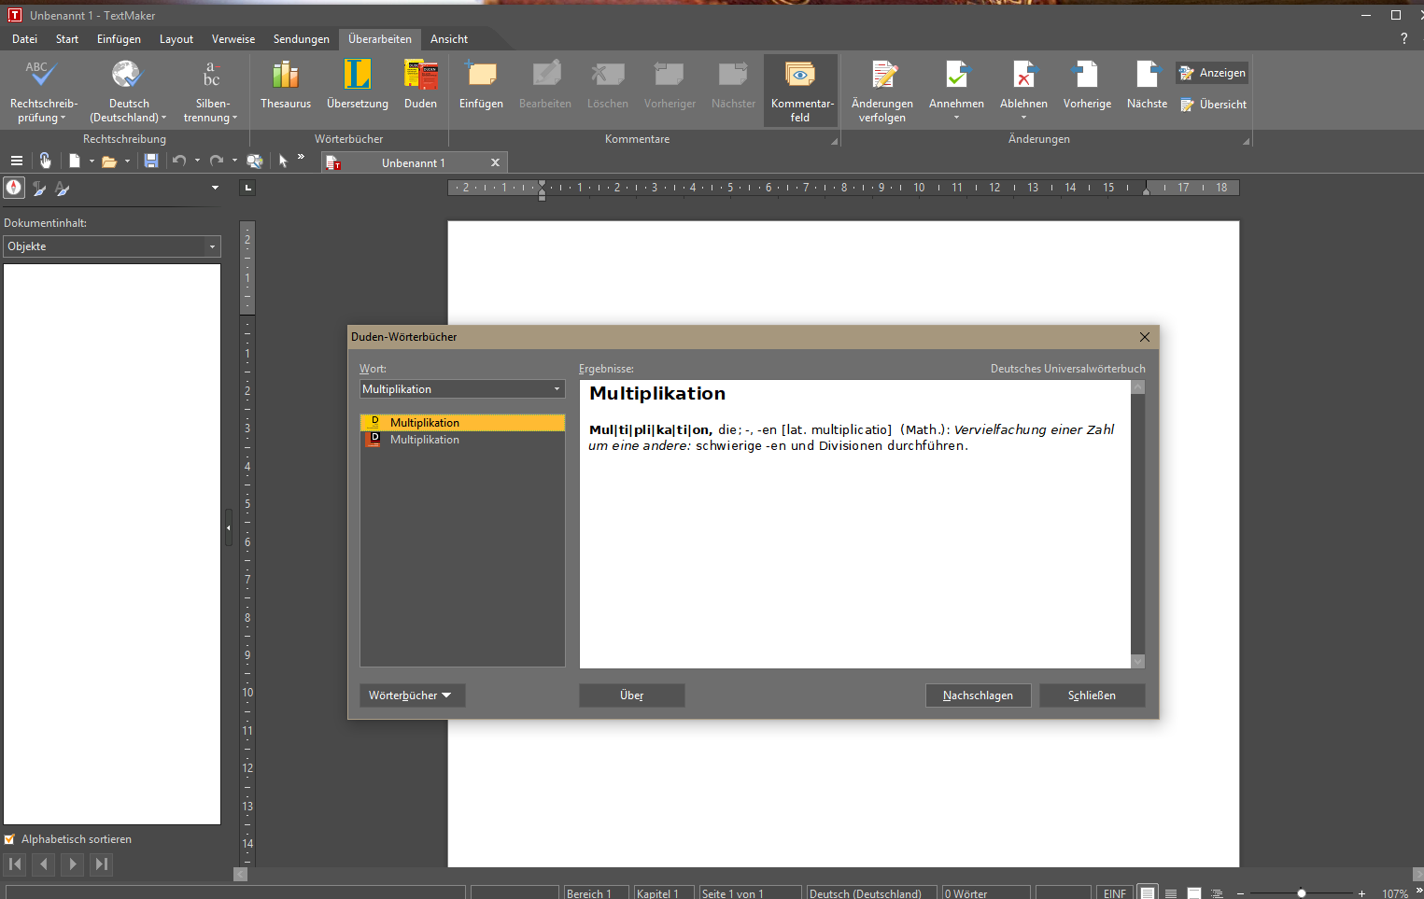The width and height of the screenshot is (1424, 899).
Task: Go to the Vorherige change
Action: pos(1087,86)
